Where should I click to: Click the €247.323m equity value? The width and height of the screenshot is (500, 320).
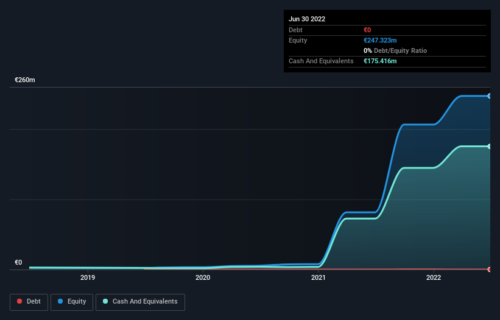380,40
